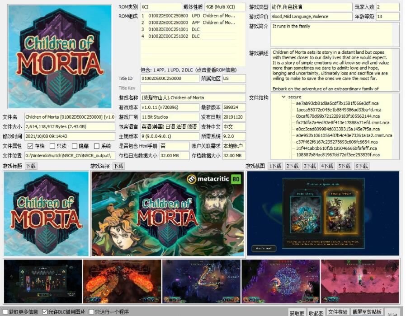The height and width of the screenshot is (316, 406).
Task: Click the 游戏标题 Children of Morta thumbnail
Action: tap(46, 214)
